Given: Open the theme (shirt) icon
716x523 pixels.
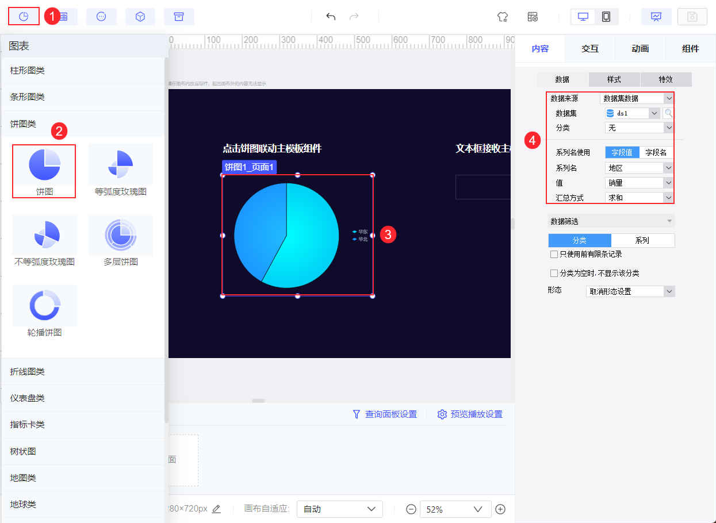Looking at the screenshot, I should [503, 17].
